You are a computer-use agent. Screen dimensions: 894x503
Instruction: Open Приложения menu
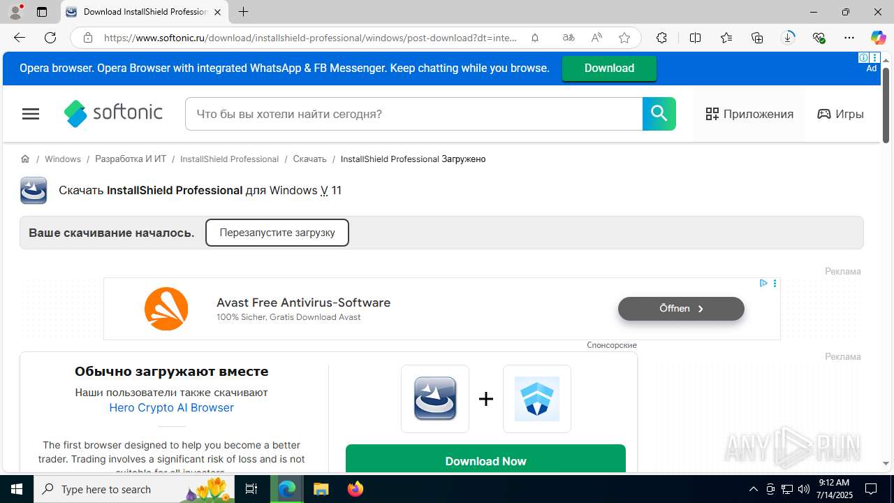point(749,114)
